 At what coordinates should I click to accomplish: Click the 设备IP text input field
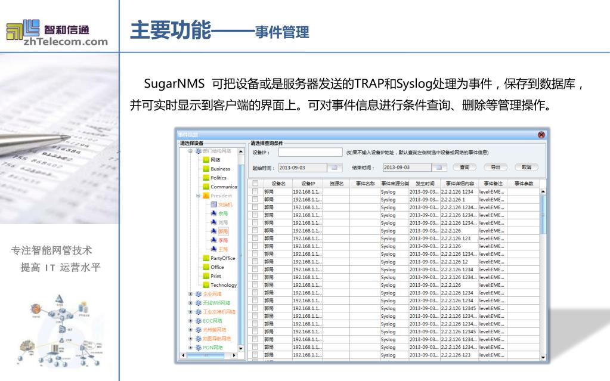pos(311,152)
